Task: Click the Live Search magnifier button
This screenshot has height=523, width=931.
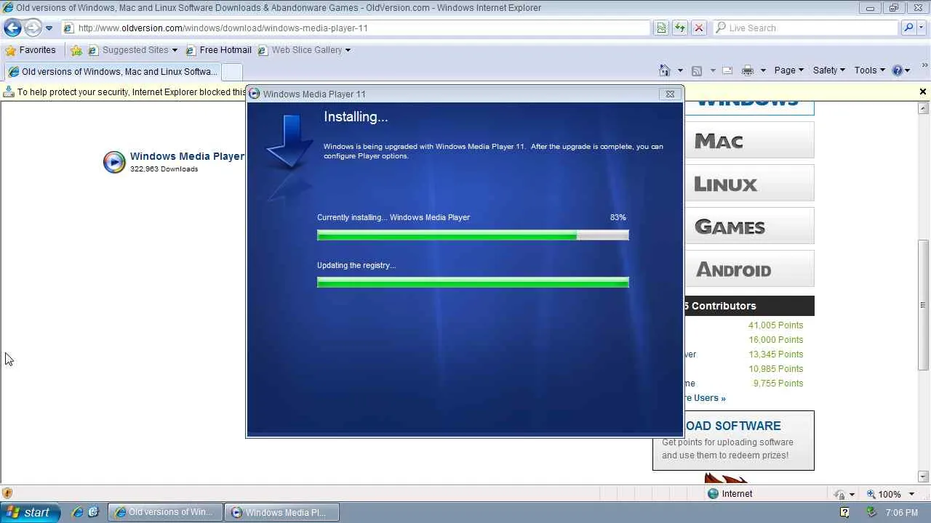Action: (x=908, y=28)
